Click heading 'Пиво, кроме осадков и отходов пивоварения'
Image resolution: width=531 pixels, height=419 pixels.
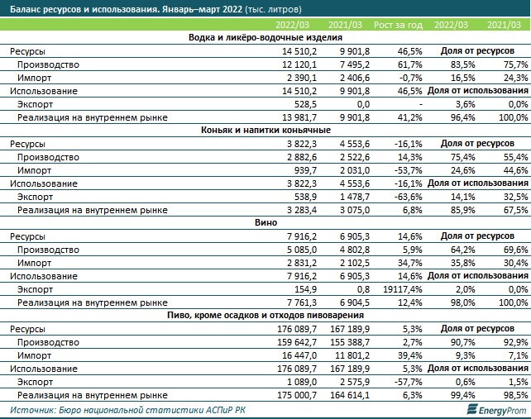point(265,315)
